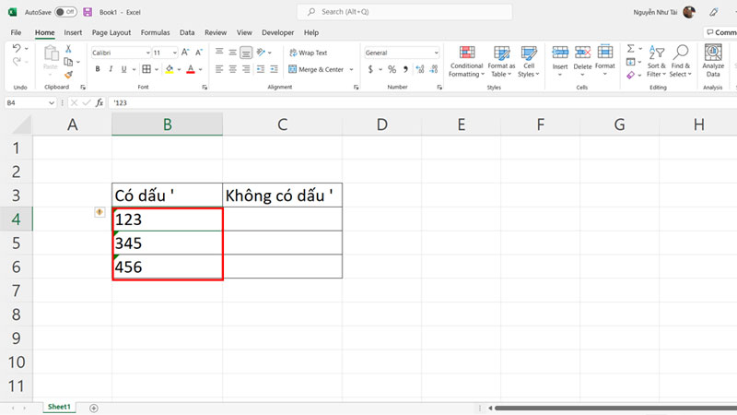Toggle Italic formatting
Viewport: 737px width, 415px height.
(111, 69)
